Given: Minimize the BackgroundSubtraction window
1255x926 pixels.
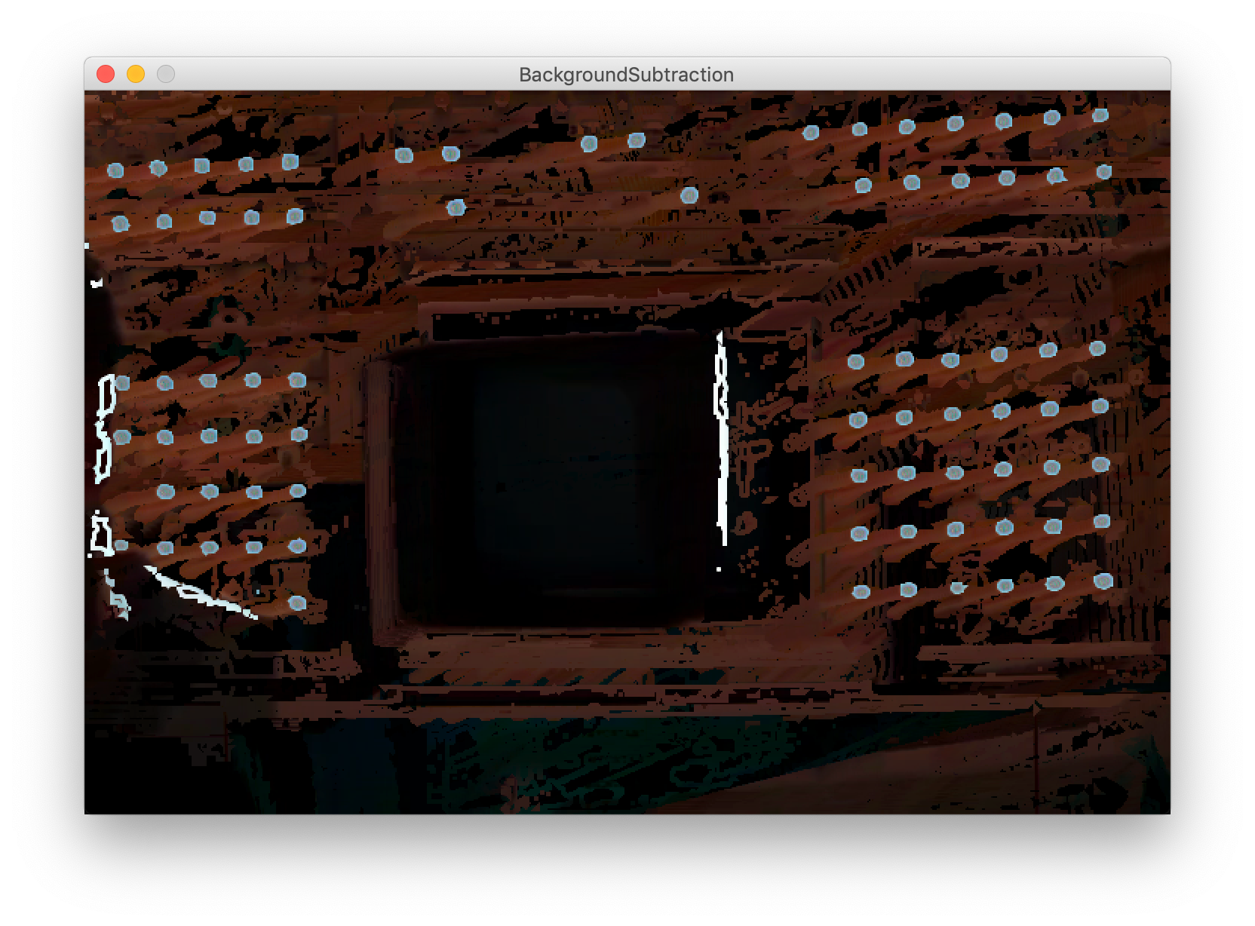Looking at the screenshot, I should (136, 74).
